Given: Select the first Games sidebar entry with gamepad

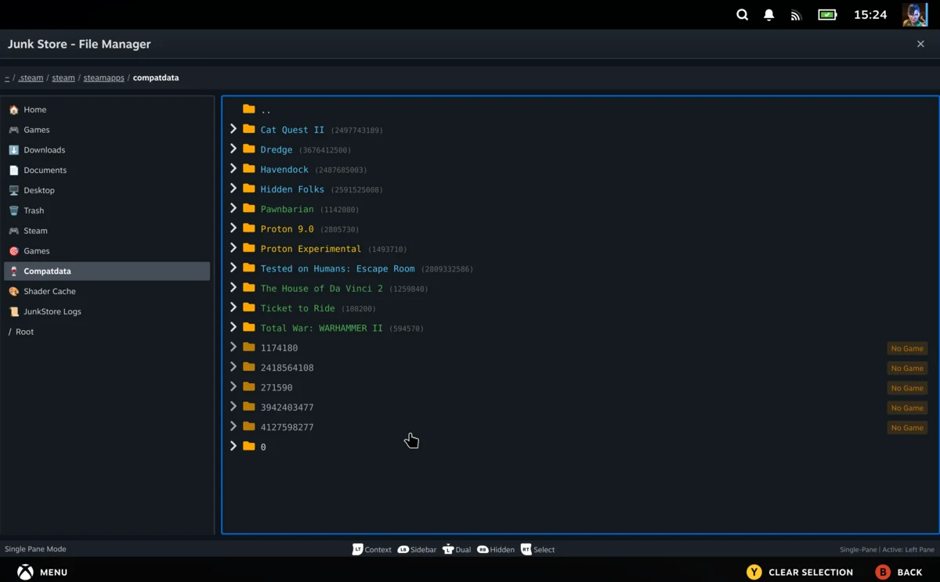Looking at the screenshot, I should coord(107,130).
